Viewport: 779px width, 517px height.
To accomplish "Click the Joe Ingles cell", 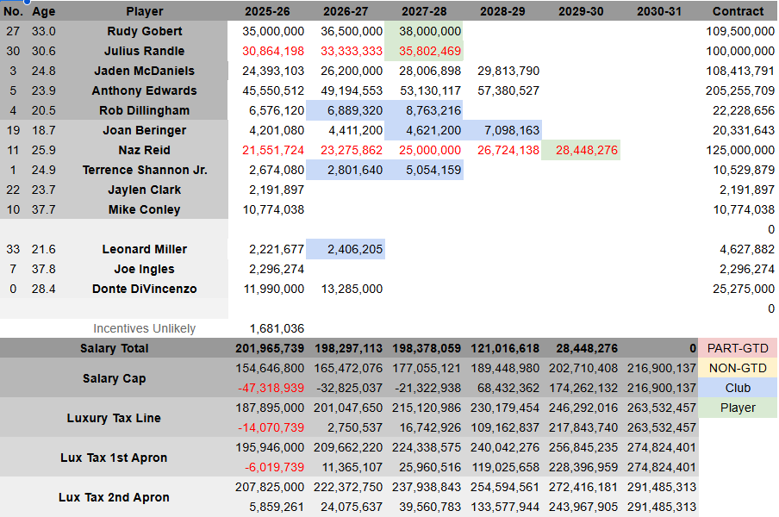I will click(x=145, y=269).
